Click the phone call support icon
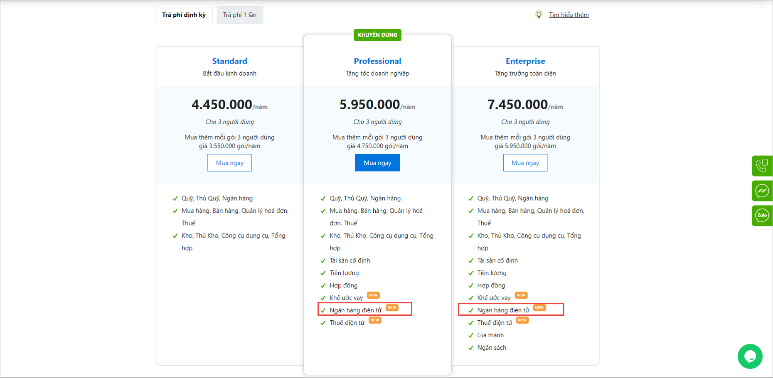 tap(762, 166)
